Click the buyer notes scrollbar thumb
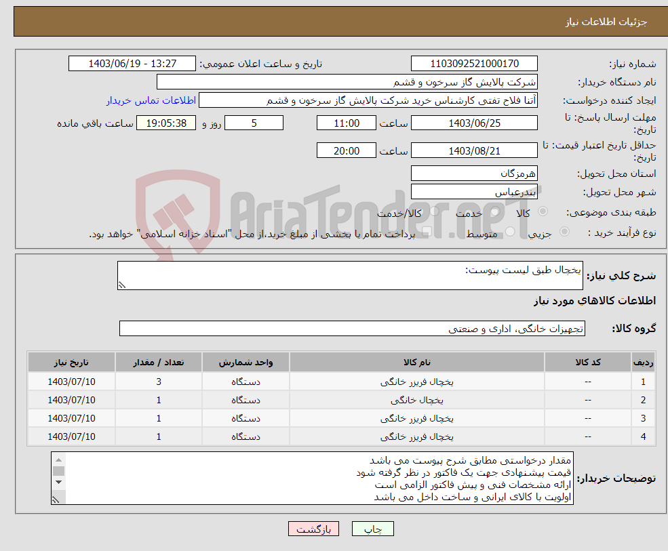 59,471
